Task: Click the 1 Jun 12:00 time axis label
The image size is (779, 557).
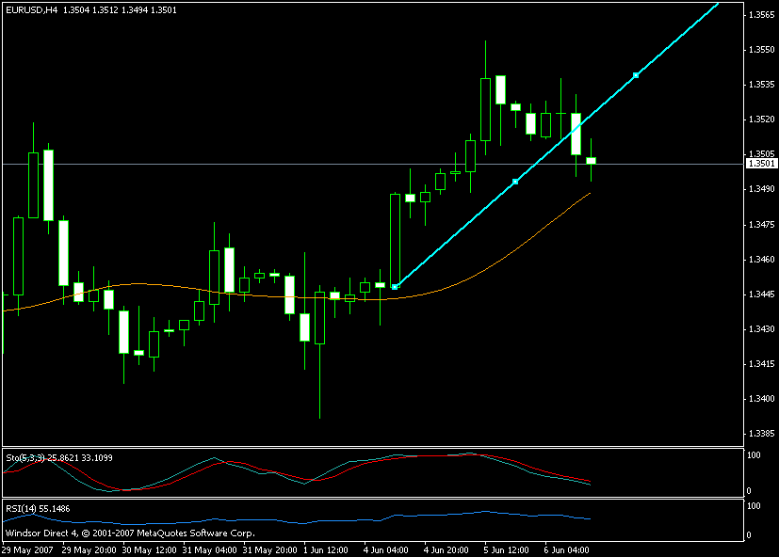Action: click(328, 549)
